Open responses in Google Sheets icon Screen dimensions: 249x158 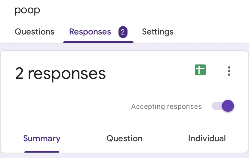[200, 70]
